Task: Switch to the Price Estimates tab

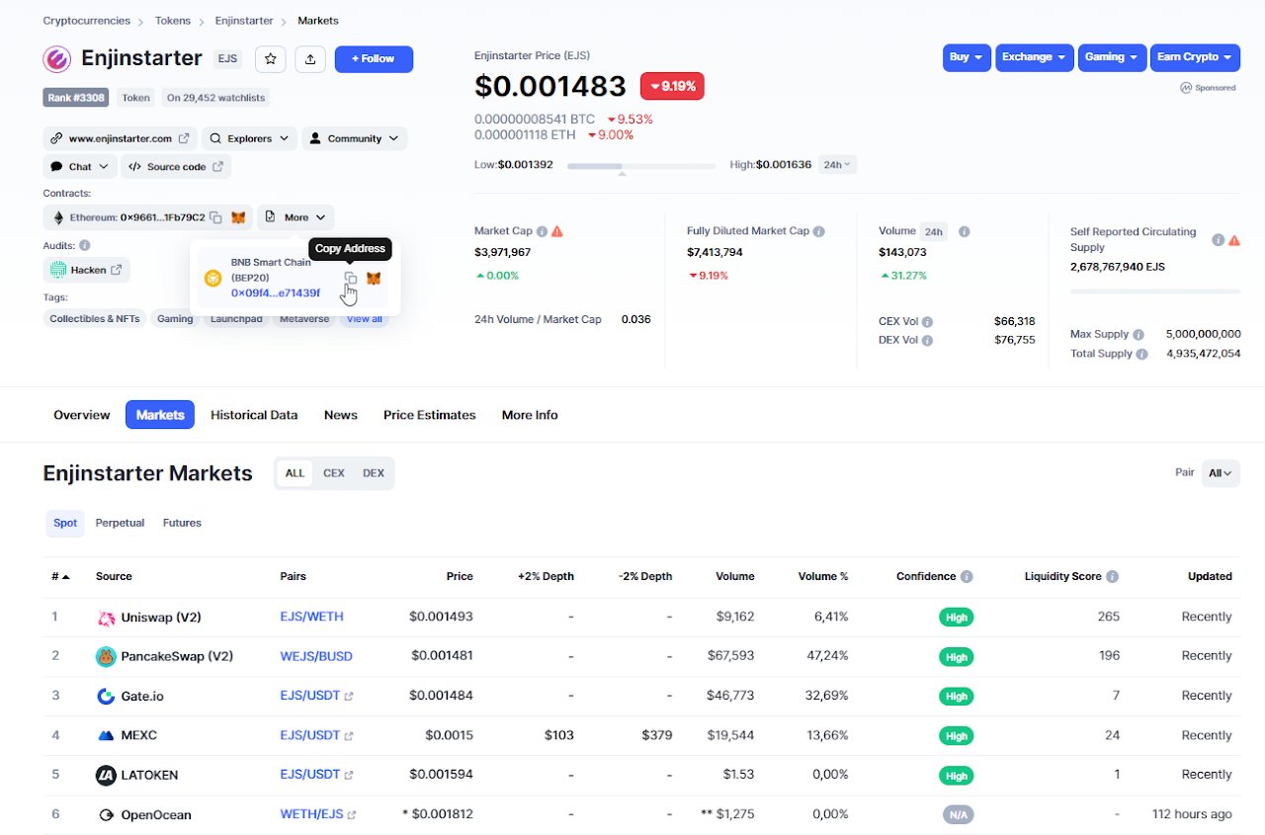Action: pos(430,415)
